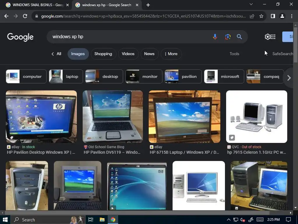
Task: Select the windows xp hp tab
Action: pos(107,5)
